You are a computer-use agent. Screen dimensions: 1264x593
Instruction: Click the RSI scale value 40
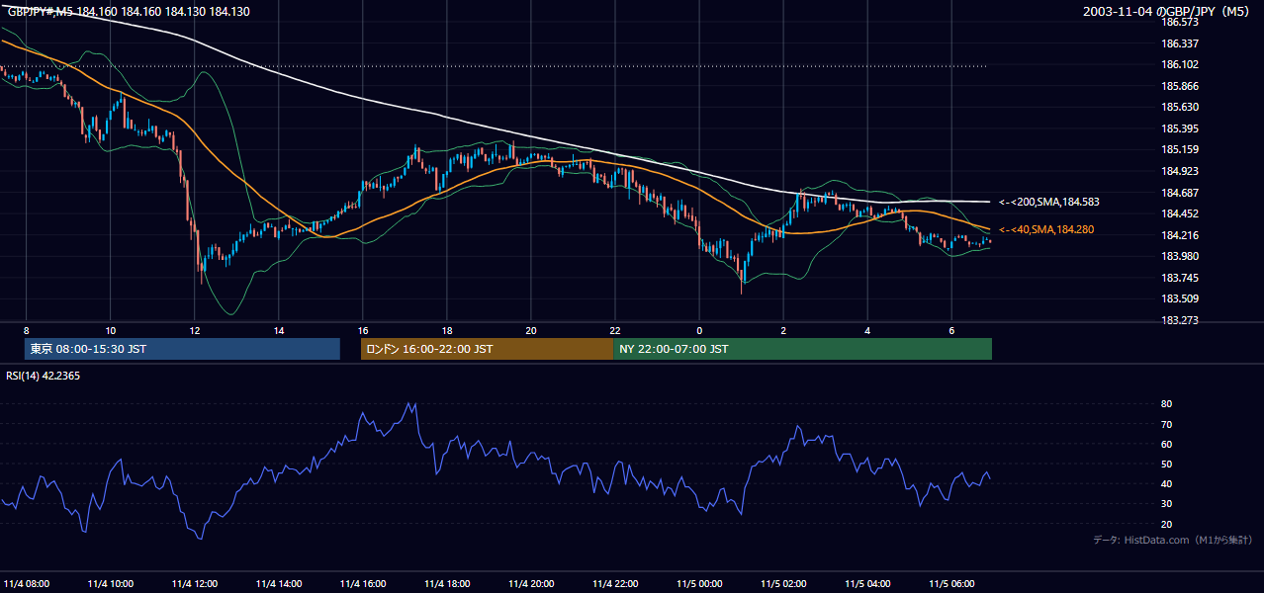(x=1166, y=483)
